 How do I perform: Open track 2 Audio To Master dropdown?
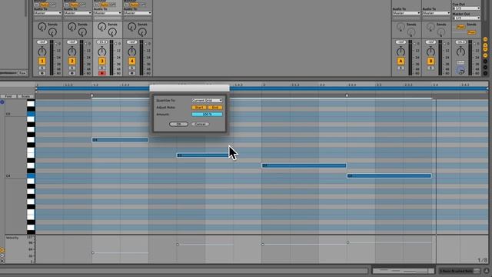[77, 13]
